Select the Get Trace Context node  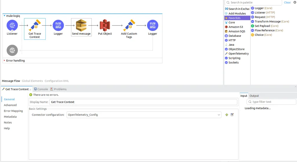click(35, 26)
